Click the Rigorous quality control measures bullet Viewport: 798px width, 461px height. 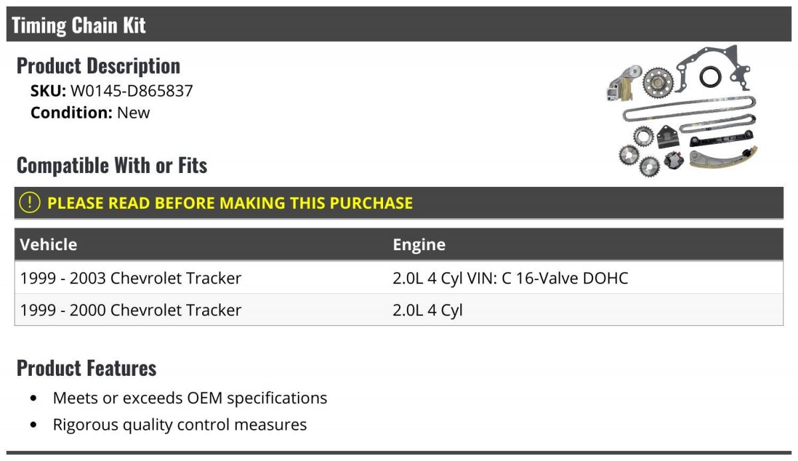tap(180, 424)
